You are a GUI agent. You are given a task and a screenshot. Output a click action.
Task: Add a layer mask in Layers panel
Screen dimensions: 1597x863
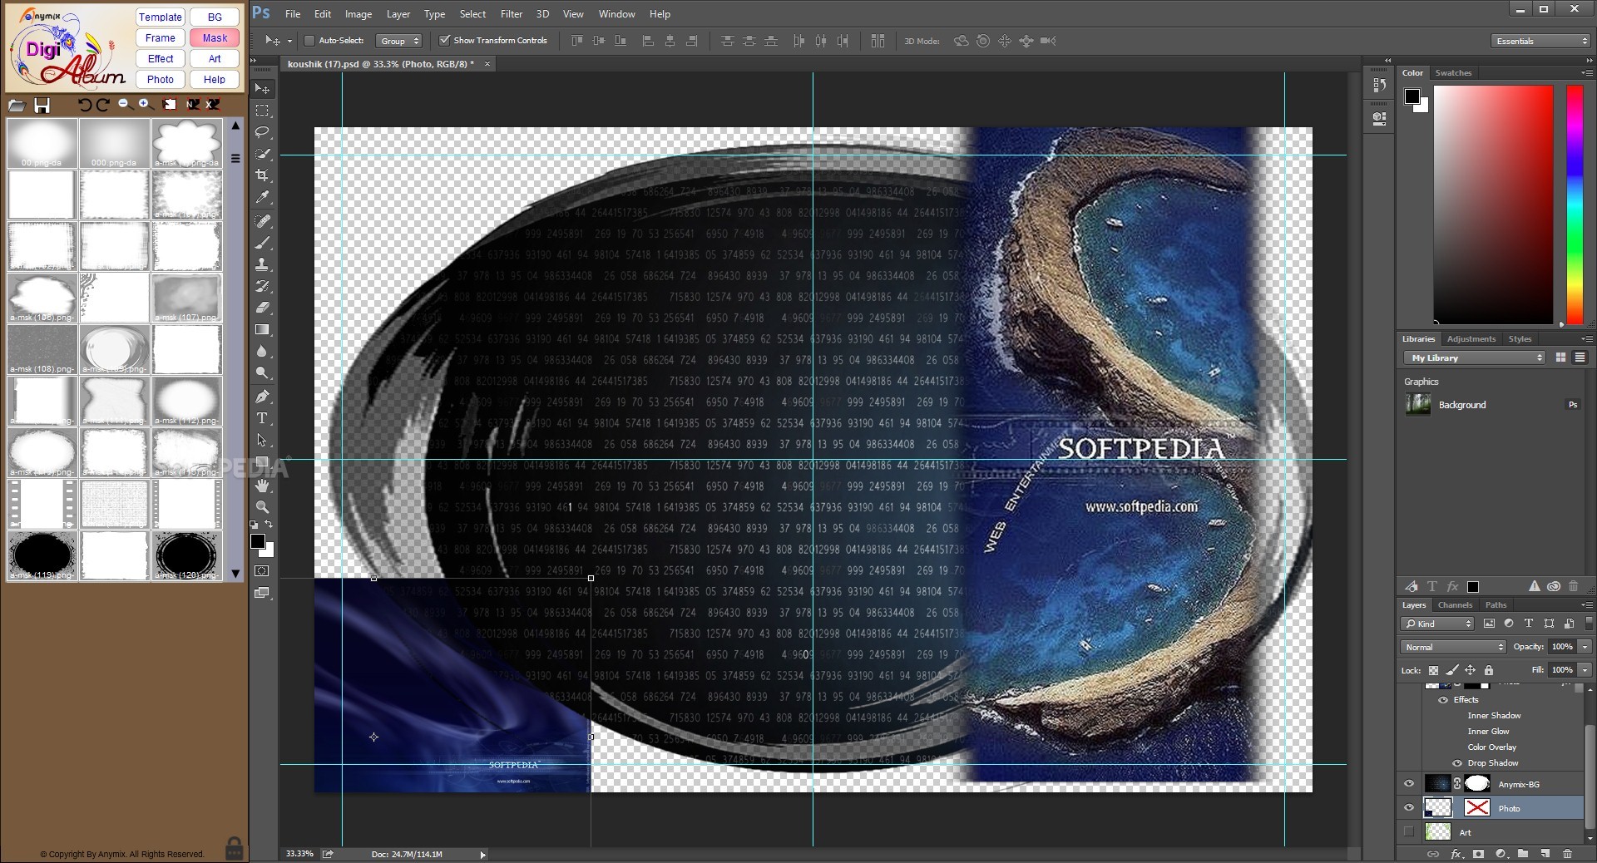click(x=1478, y=854)
